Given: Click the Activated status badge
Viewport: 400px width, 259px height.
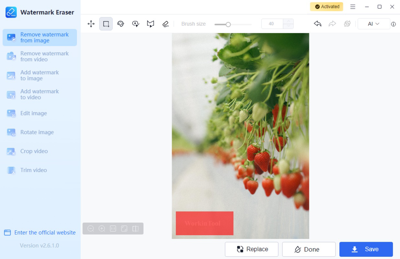Looking at the screenshot, I should 326,6.
